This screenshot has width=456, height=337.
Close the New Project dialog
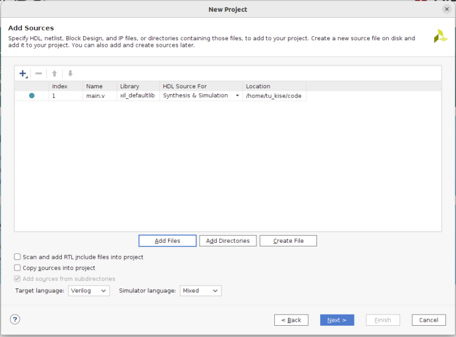coord(446,9)
